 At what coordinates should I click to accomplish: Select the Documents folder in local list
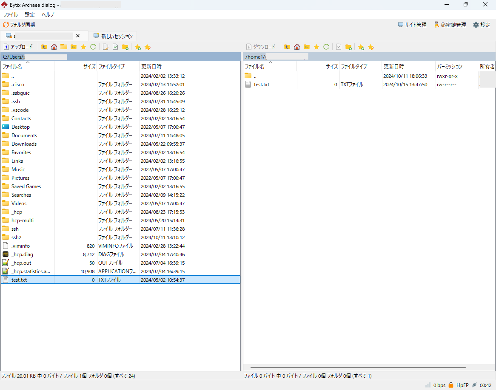pyautogui.click(x=24, y=136)
